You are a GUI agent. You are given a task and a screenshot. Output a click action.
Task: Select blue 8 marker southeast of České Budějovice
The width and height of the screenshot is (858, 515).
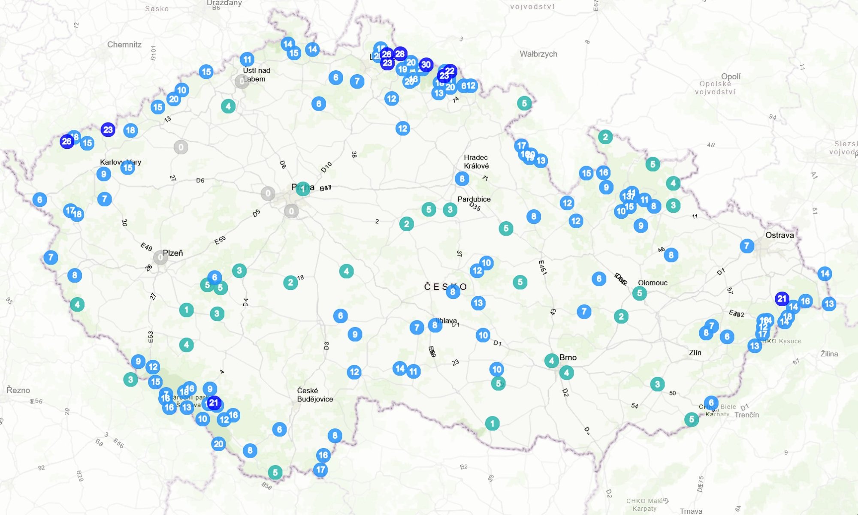pos(335,436)
